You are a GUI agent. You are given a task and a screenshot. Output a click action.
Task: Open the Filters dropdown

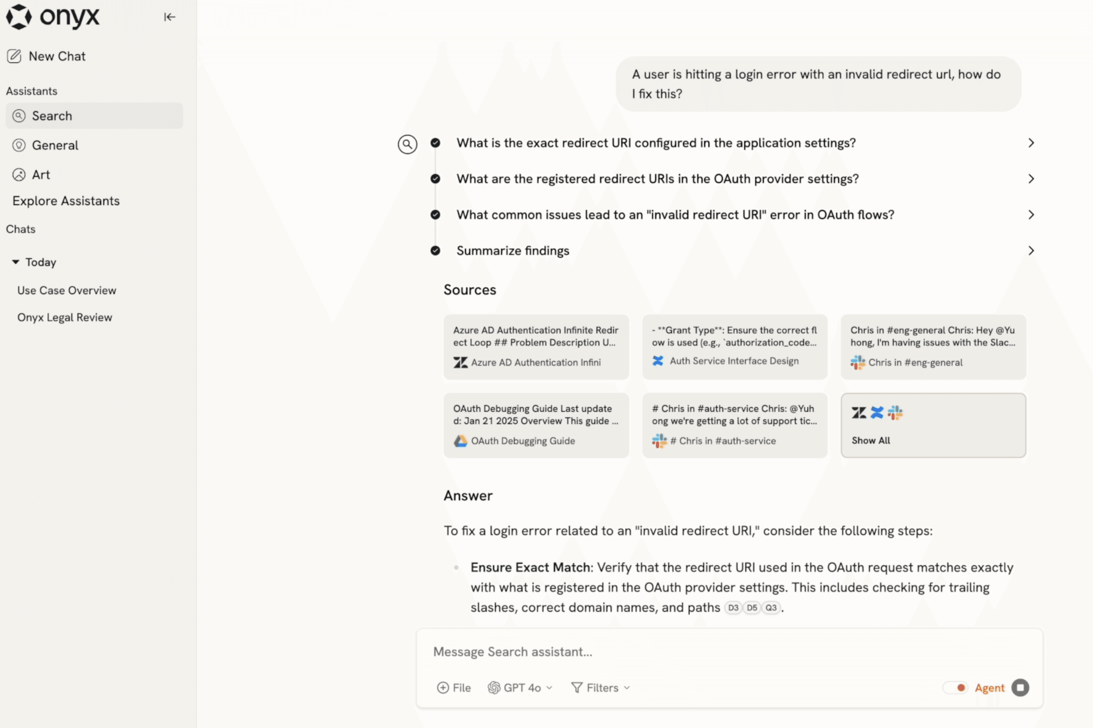point(601,688)
